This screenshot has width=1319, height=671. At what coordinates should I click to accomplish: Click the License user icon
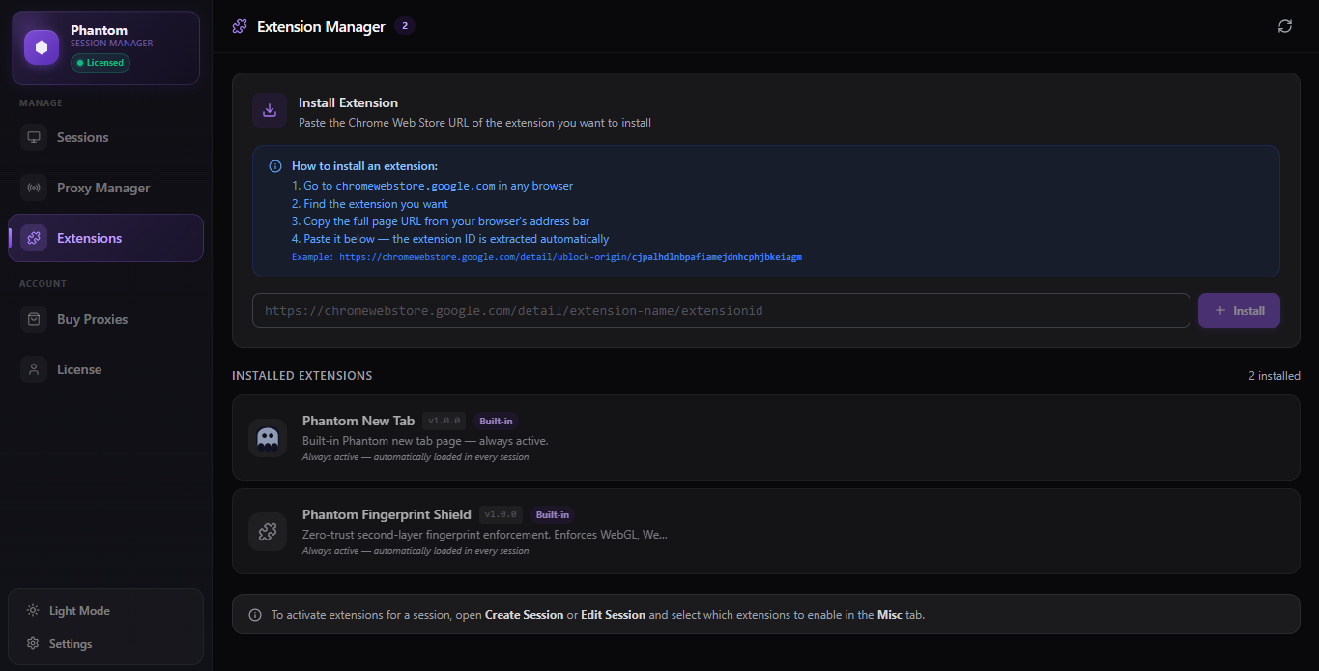pos(34,369)
